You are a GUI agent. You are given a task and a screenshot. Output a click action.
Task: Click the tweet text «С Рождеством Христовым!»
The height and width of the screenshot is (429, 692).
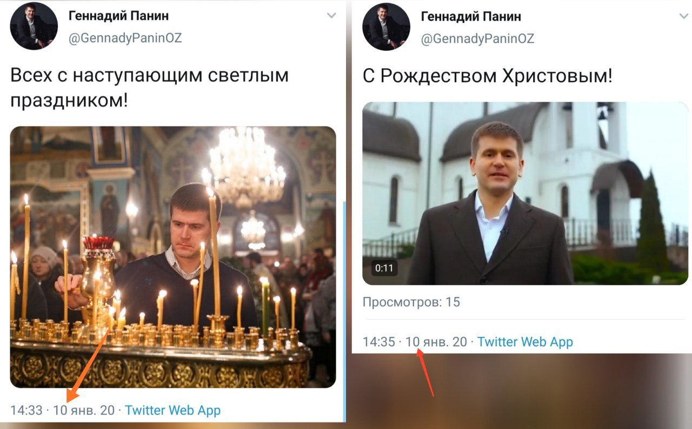tap(487, 76)
